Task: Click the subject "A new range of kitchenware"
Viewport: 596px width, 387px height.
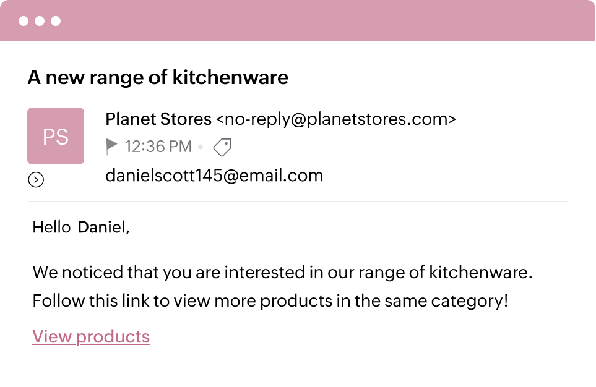Action: click(158, 78)
